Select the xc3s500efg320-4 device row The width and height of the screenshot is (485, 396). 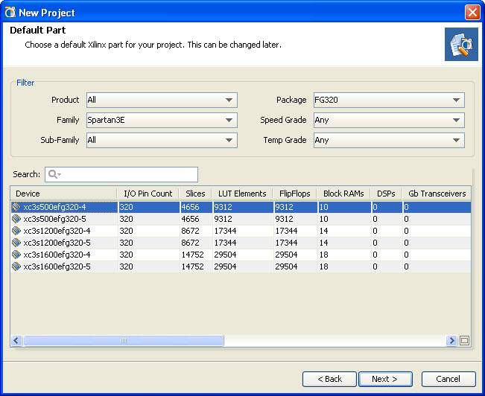(x=241, y=207)
